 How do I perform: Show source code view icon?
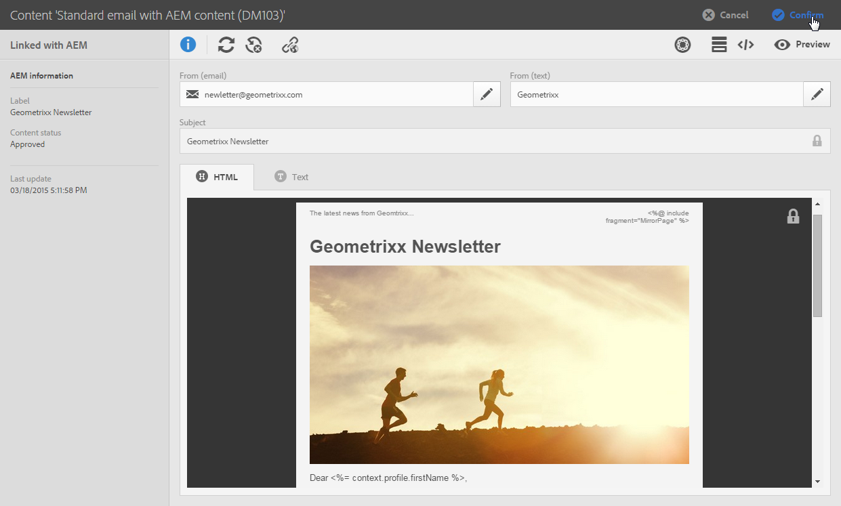tap(745, 45)
